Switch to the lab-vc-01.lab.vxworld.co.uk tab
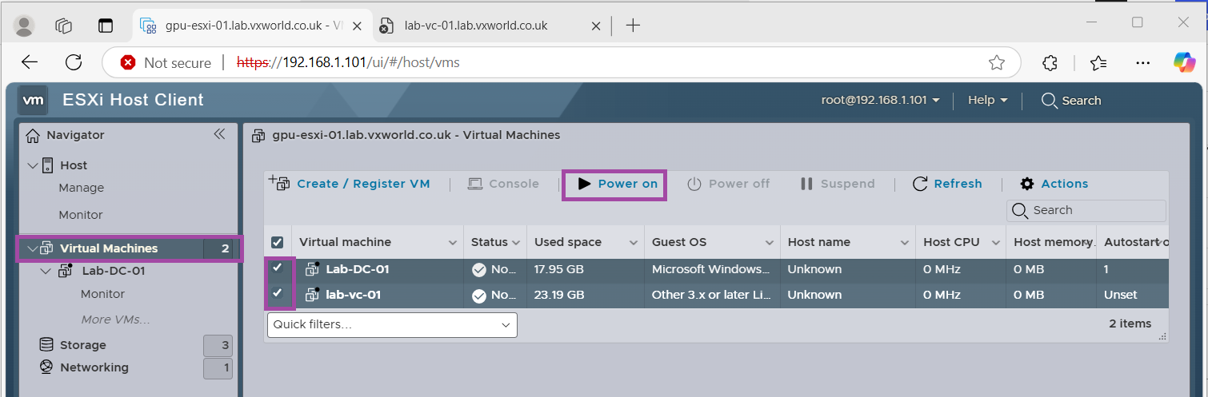Image resolution: width=1208 pixels, height=397 pixels. pyautogui.click(x=476, y=26)
